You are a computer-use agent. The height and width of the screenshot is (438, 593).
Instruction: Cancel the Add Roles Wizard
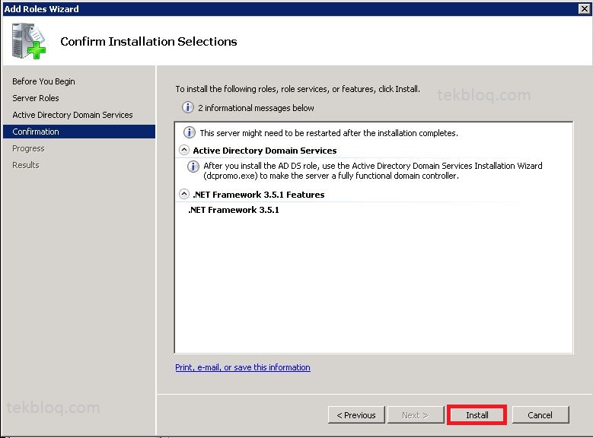point(540,415)
